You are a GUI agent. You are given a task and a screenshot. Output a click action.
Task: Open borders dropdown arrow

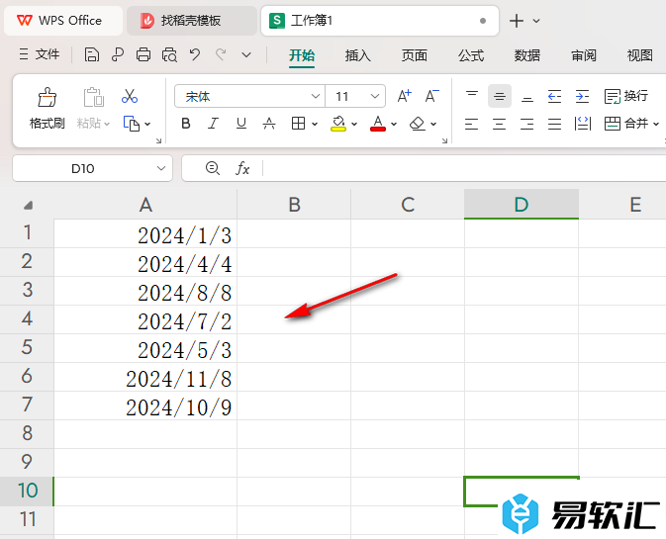315,124
